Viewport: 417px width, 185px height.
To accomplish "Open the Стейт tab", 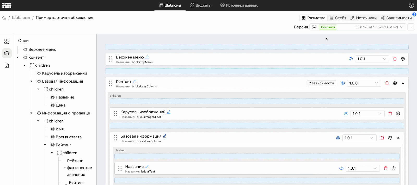I will click(x=338, y=18).
